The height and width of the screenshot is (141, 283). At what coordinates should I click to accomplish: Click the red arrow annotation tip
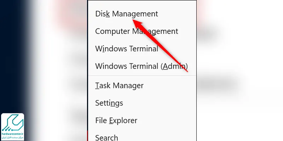click(x=134, y=20)
